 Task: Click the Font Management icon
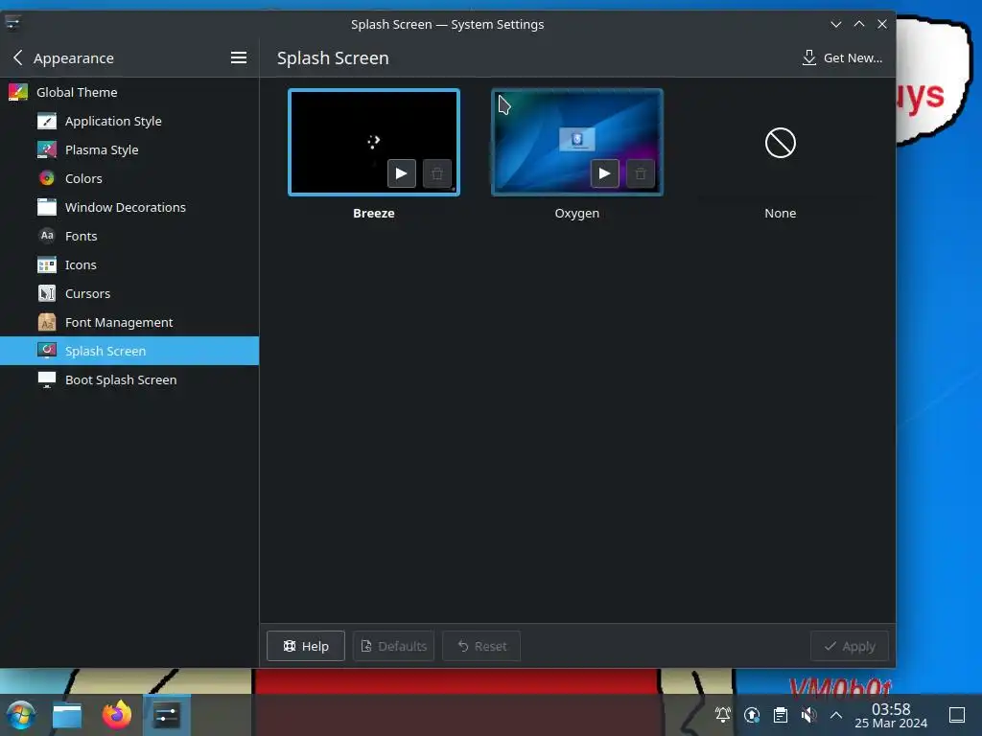click(x=47, y=322)
